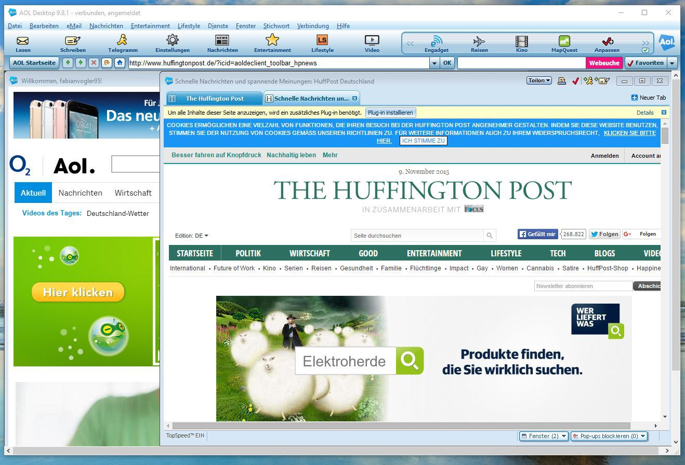Go to the home page icon
This screenshot has width=685, height=465.
tap(120, 63)
